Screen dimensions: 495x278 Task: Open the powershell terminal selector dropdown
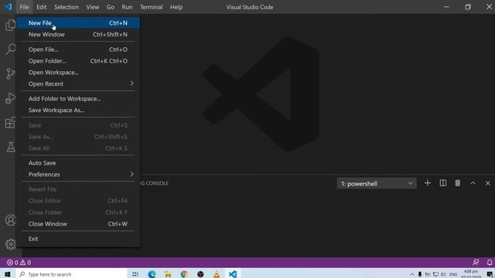tap(377, 184)
